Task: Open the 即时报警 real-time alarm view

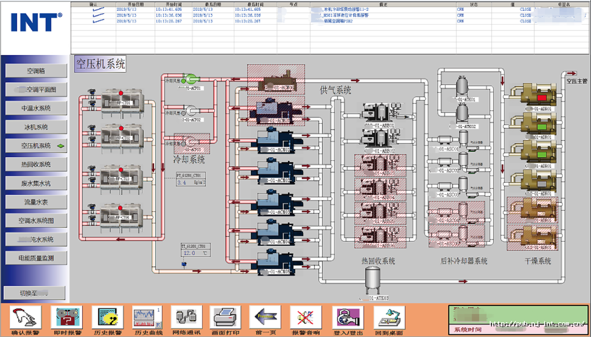Action: pos(67,318)
